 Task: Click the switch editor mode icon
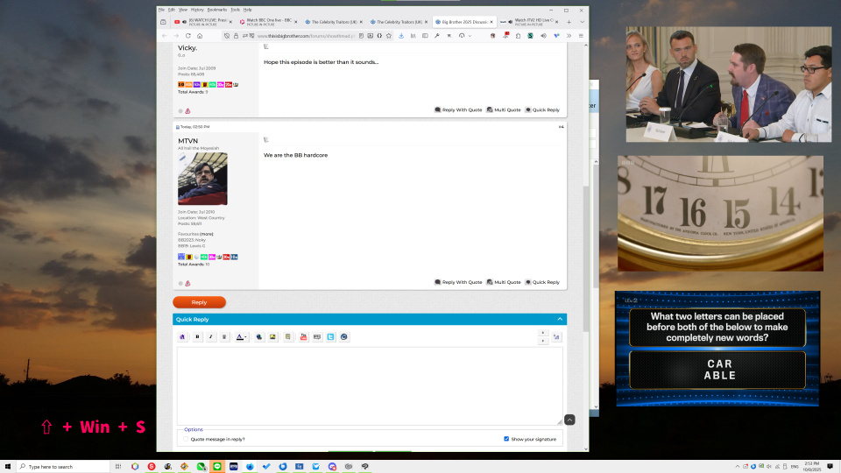click(556, 336)
